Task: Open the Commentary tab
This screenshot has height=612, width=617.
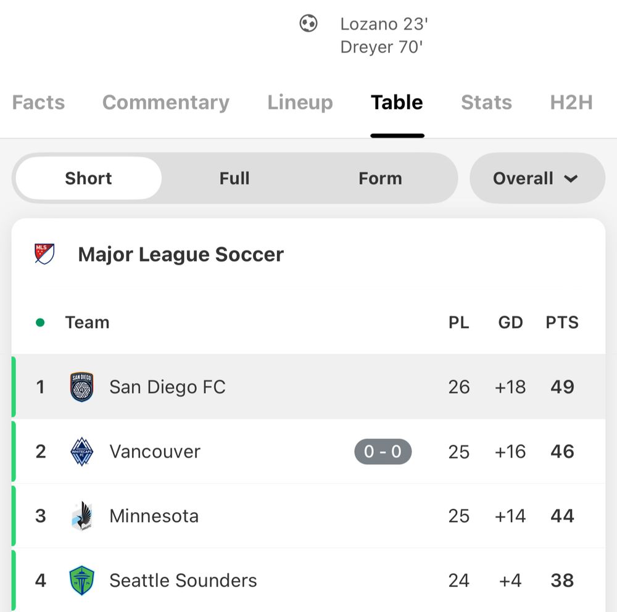Action: click(x=165, y=102)
